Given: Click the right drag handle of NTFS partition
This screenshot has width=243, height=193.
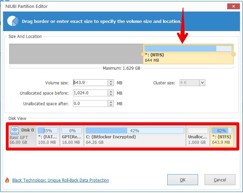Looking at the screenshot, I should point(233,54).
